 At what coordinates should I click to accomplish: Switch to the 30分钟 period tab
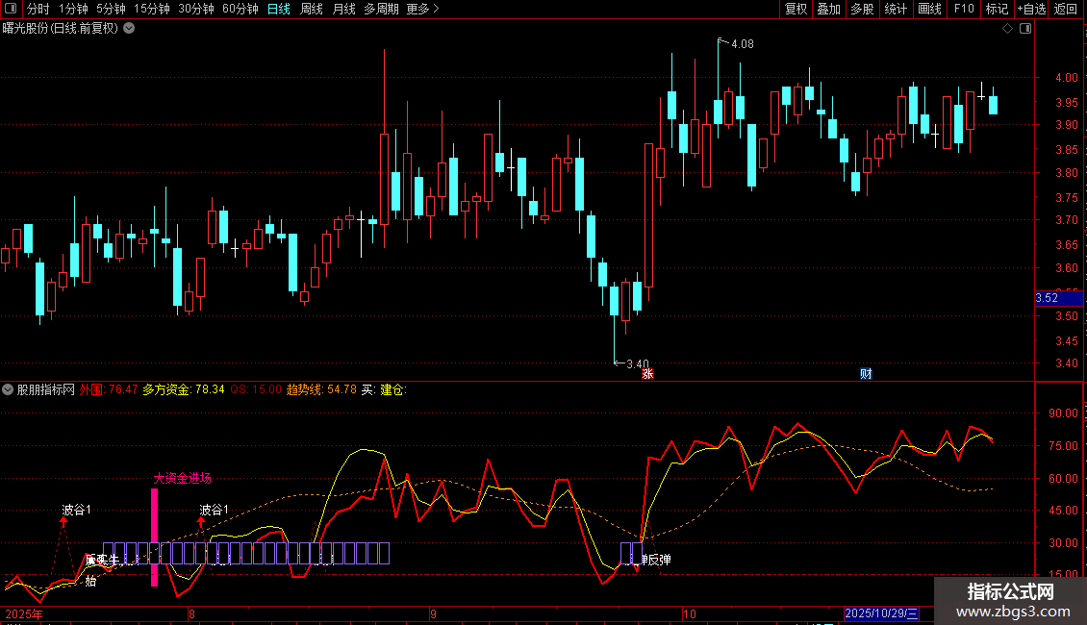[x=196, y=9]
